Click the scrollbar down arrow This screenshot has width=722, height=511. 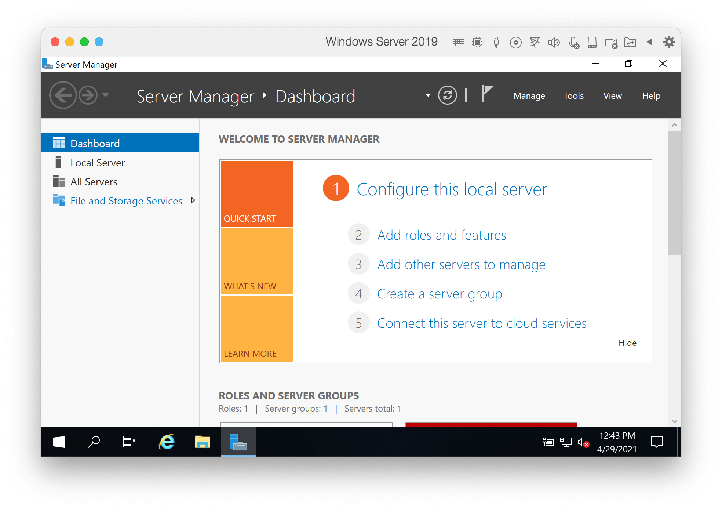[674, 421]
